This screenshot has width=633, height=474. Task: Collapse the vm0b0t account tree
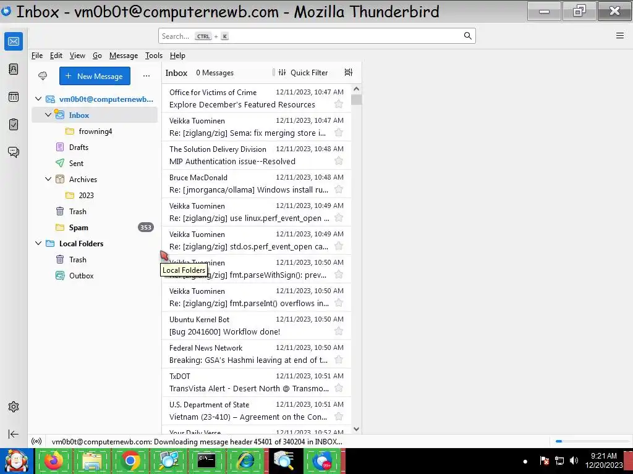pos(38,99)
